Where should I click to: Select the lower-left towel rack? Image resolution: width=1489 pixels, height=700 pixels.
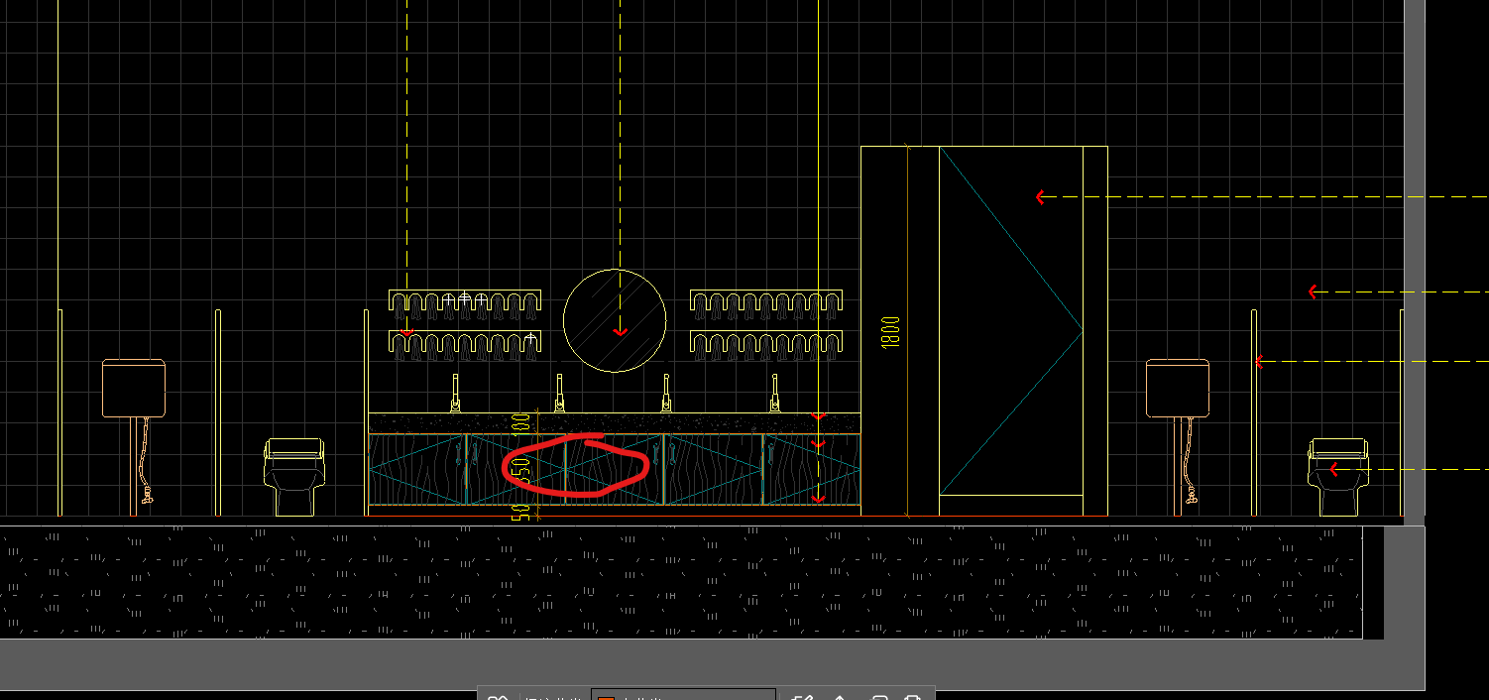click(x=465, y=345)
